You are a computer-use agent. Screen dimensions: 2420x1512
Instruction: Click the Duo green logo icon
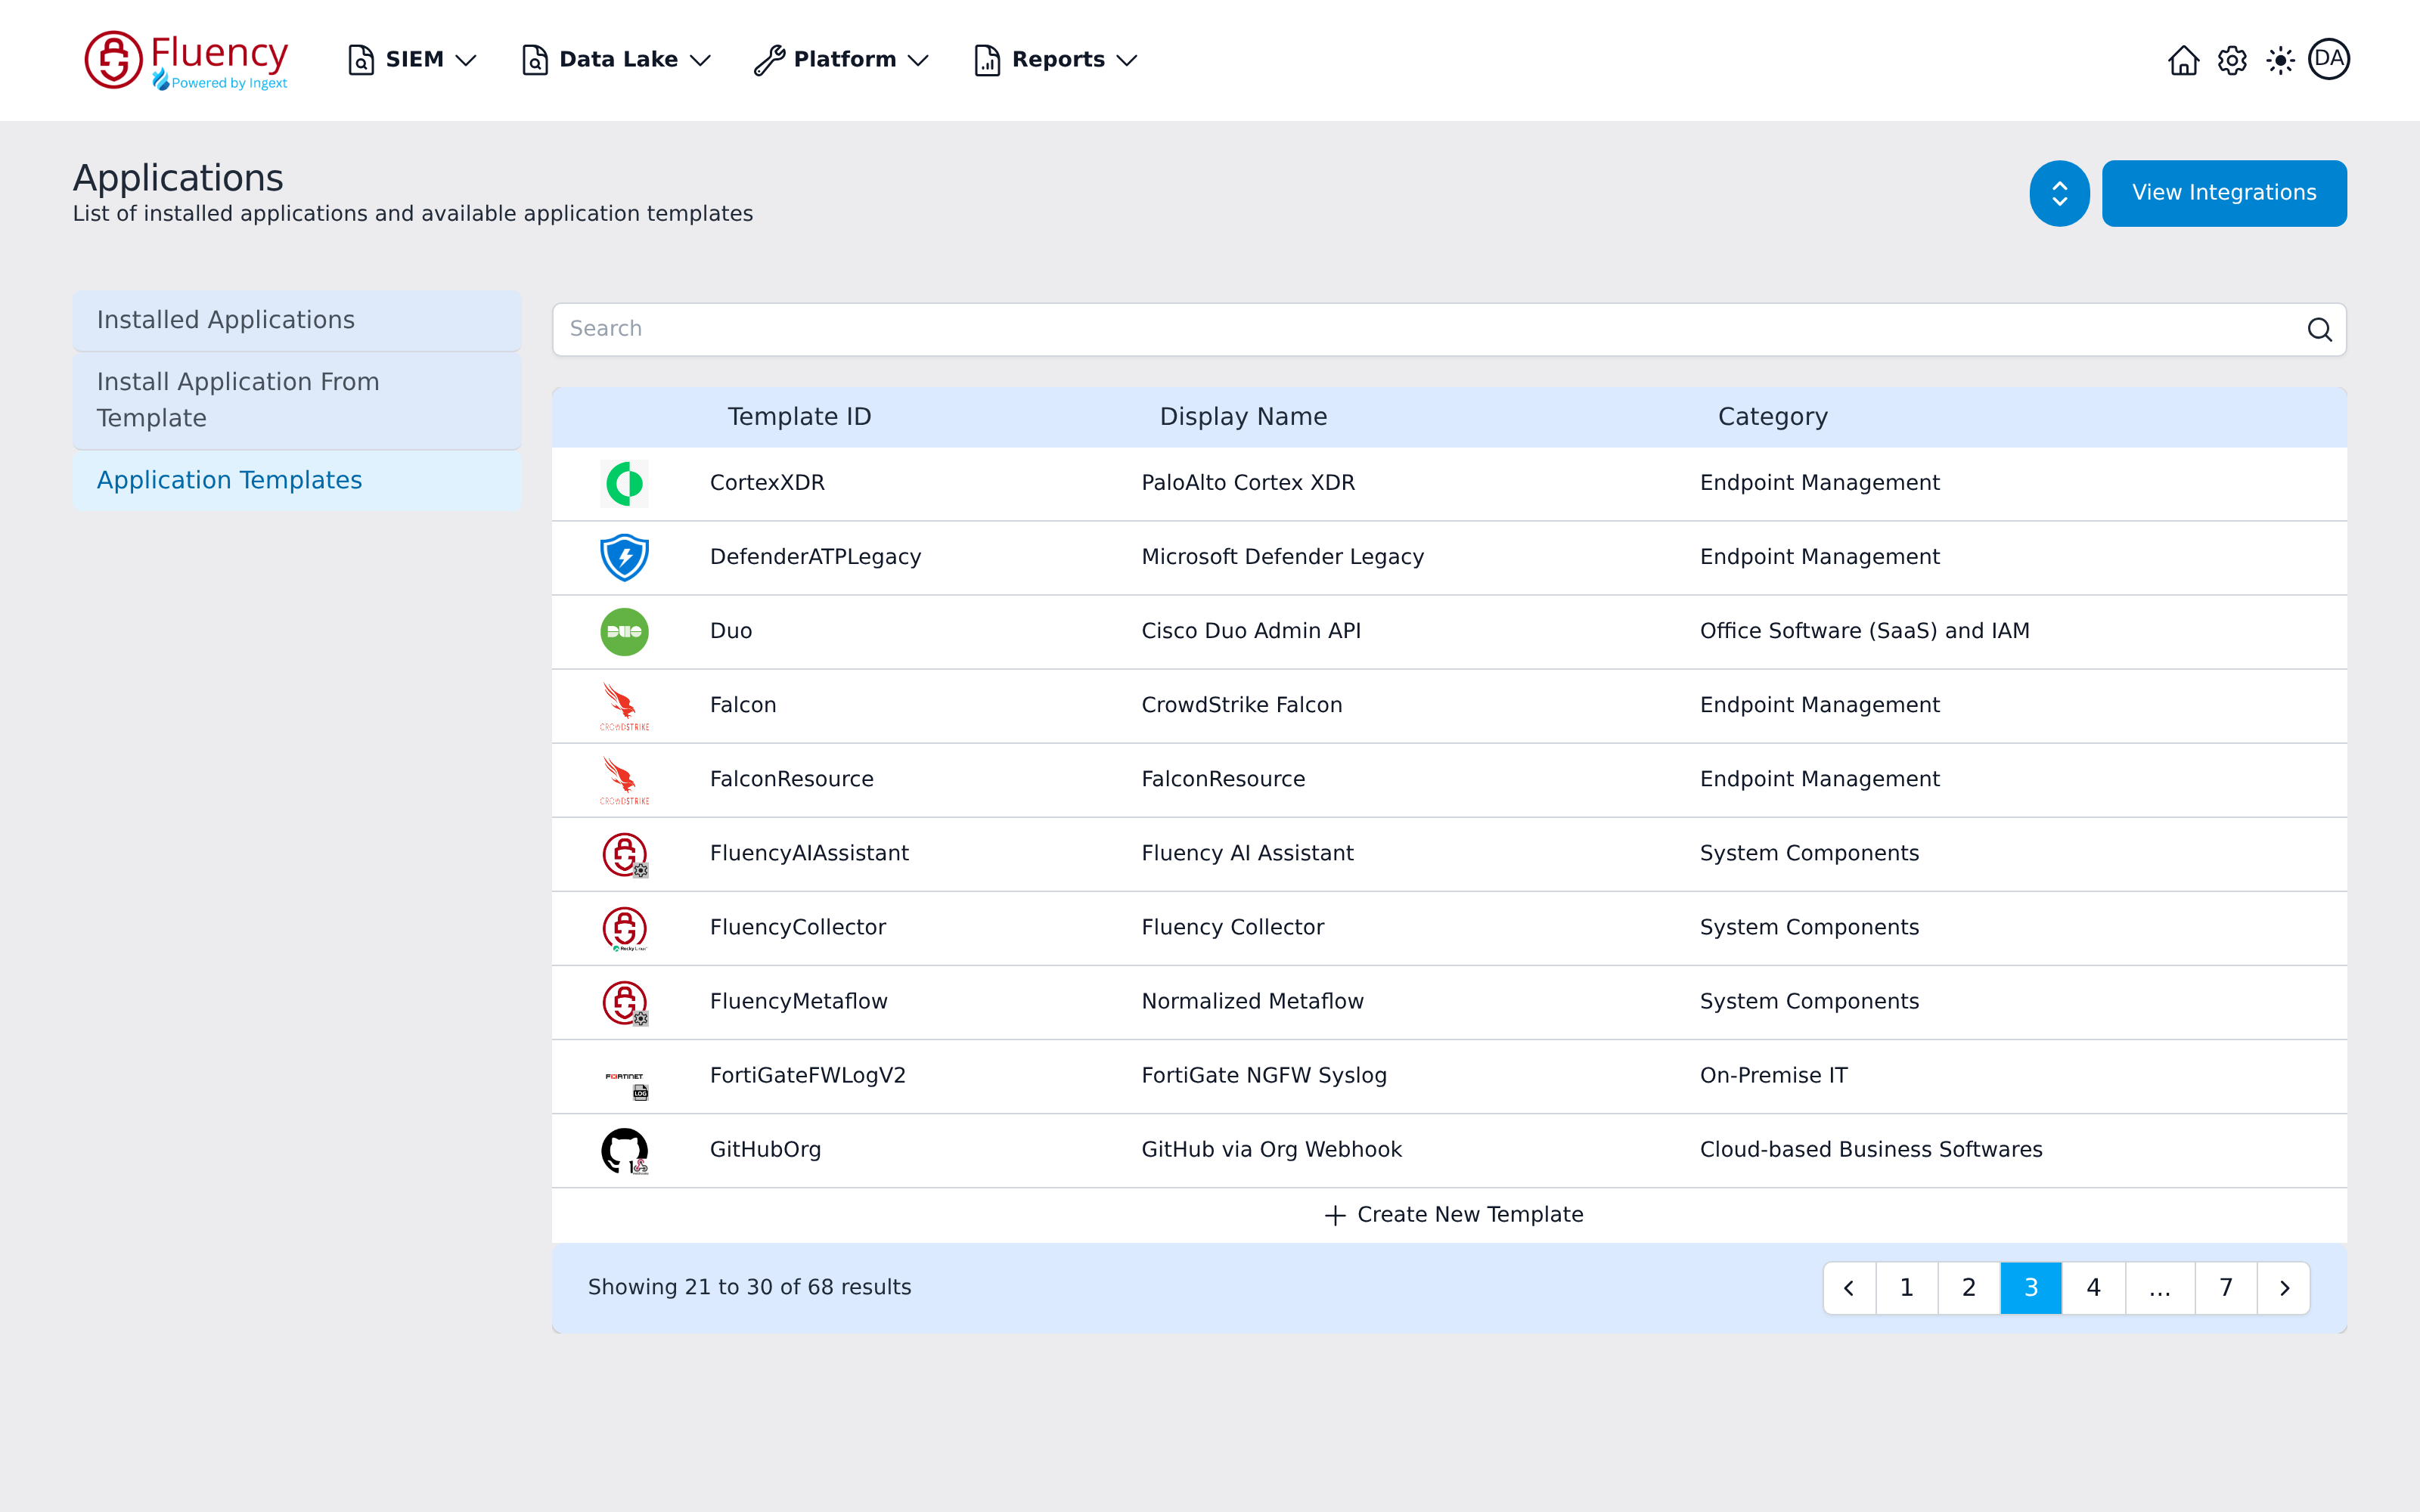coord(624,632)
